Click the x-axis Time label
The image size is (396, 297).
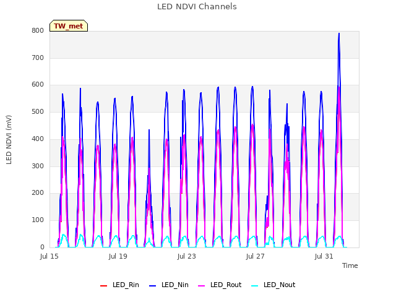pyautogui.click(x=350, y=265)
